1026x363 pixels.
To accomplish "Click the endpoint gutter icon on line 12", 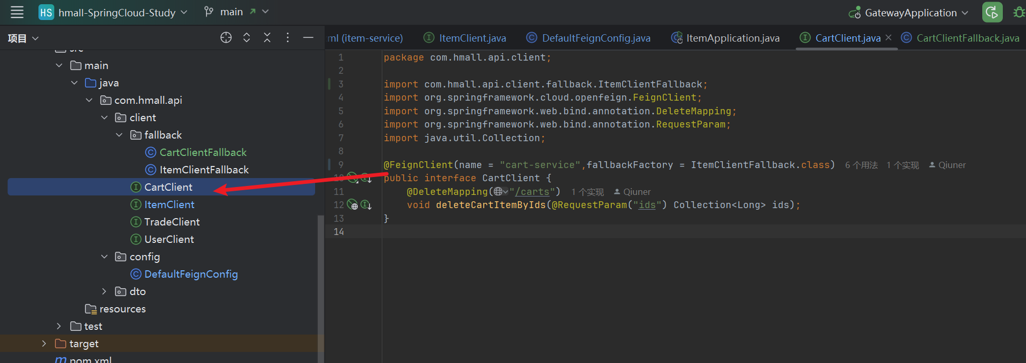I will [353, 205].
